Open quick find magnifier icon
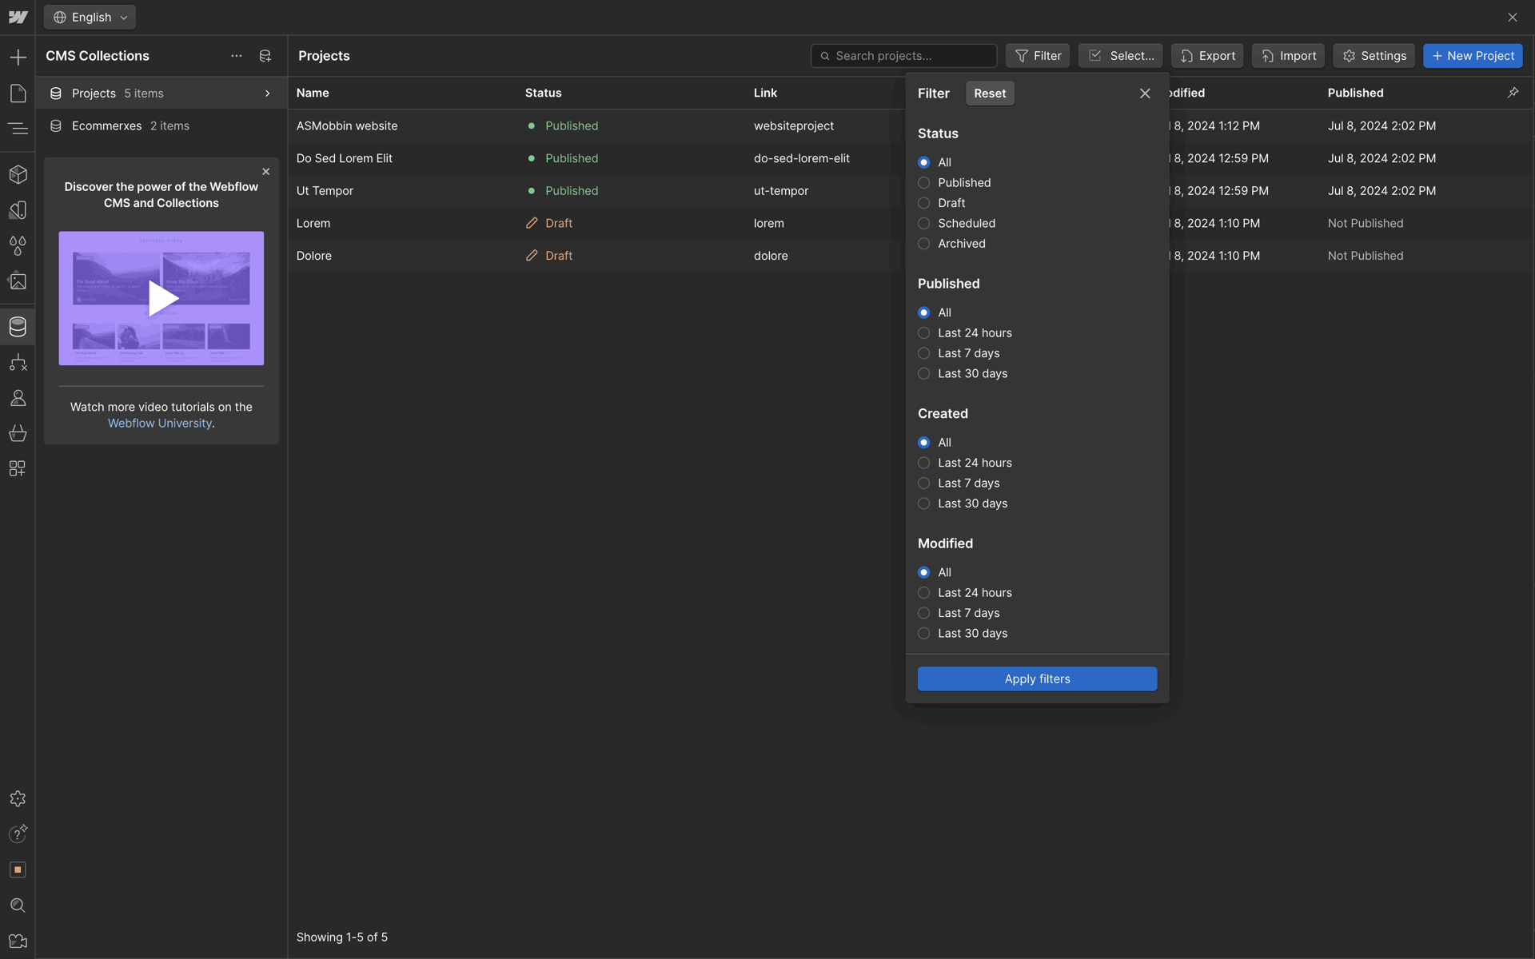Screen dimensions: 1535x959 (18, 905)
